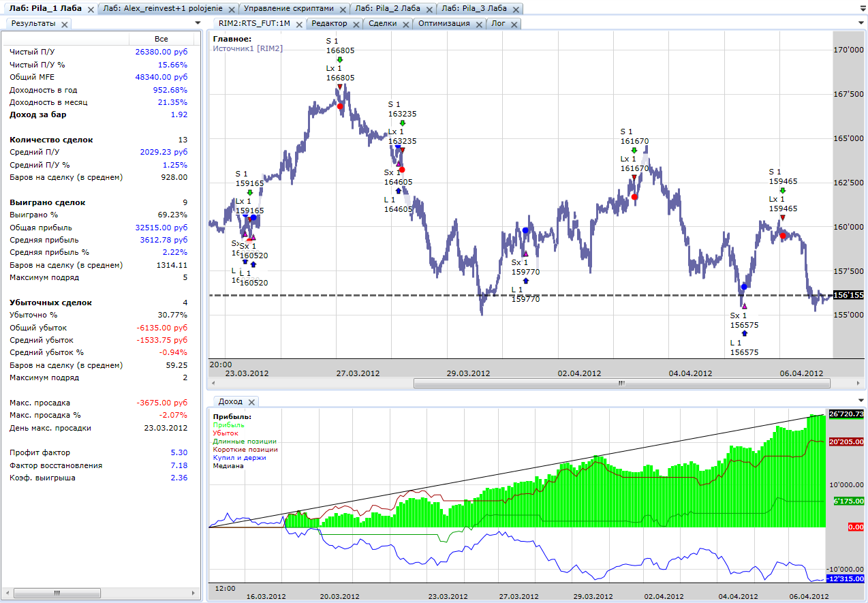This screenshot has height=603, width=868.
Task: Close the Доход chart tab
Action: (x=251, y=402)
